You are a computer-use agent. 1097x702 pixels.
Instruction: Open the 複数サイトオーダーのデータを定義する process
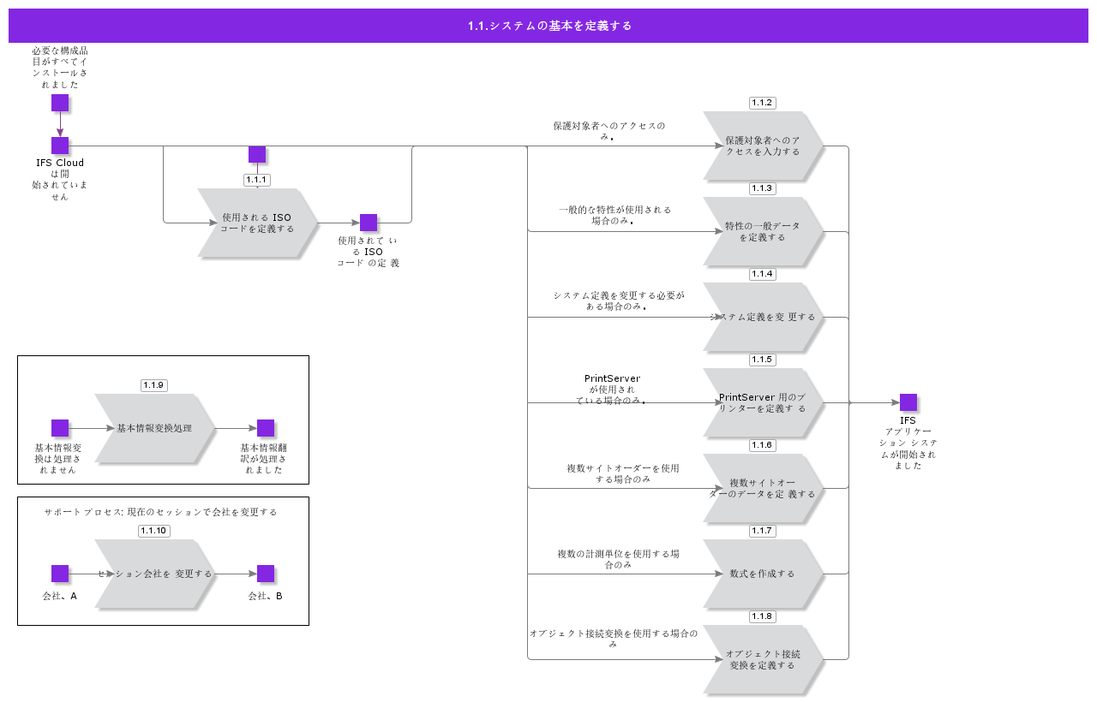[x=763, y=488]
